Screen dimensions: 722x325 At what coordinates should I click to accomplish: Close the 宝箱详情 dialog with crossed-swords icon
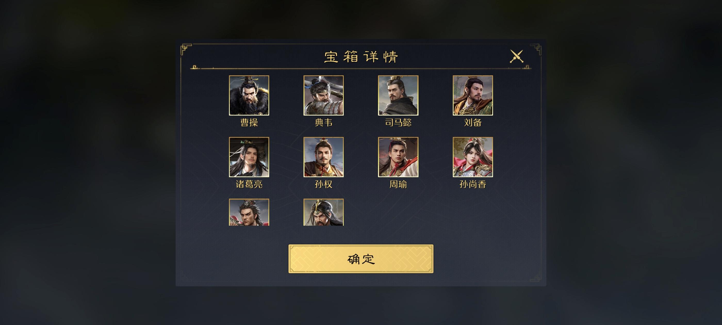516,56
